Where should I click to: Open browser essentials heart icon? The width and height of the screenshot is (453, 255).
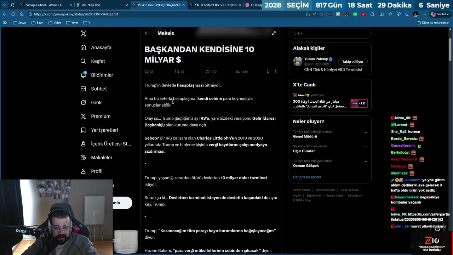(x=398, y=14)
